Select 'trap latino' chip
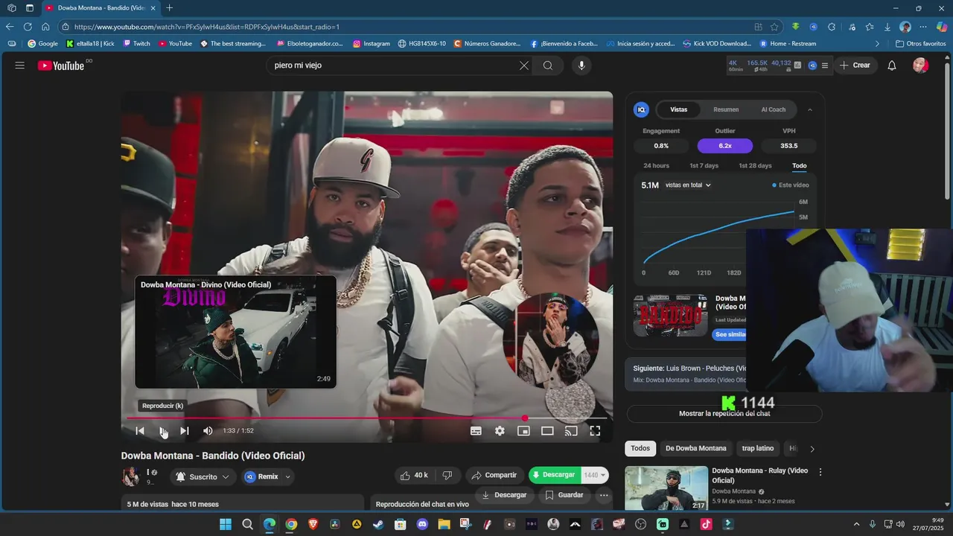This screenshot has width=953, height=536. pyautogui.click(x=758, y=448)
